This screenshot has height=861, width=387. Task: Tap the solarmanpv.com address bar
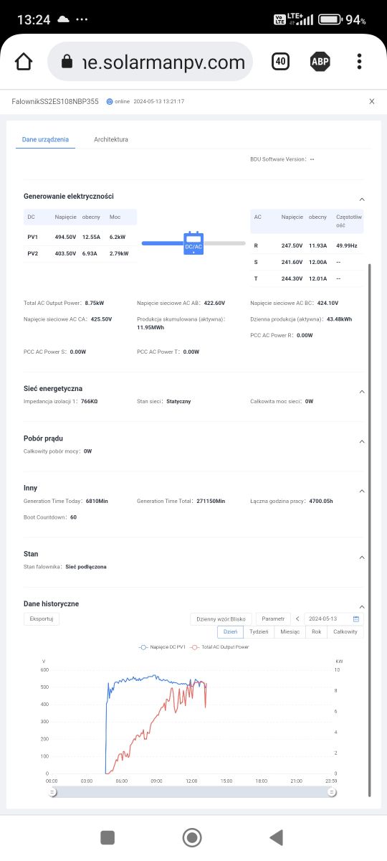point(150,62)
